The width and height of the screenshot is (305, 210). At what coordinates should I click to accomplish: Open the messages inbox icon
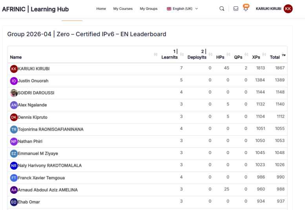point(236,9)
